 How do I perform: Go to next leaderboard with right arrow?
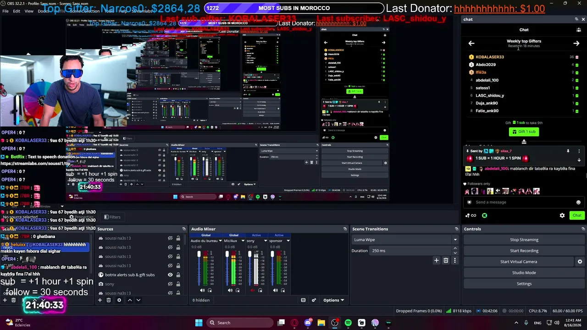(x=576, y=43)
